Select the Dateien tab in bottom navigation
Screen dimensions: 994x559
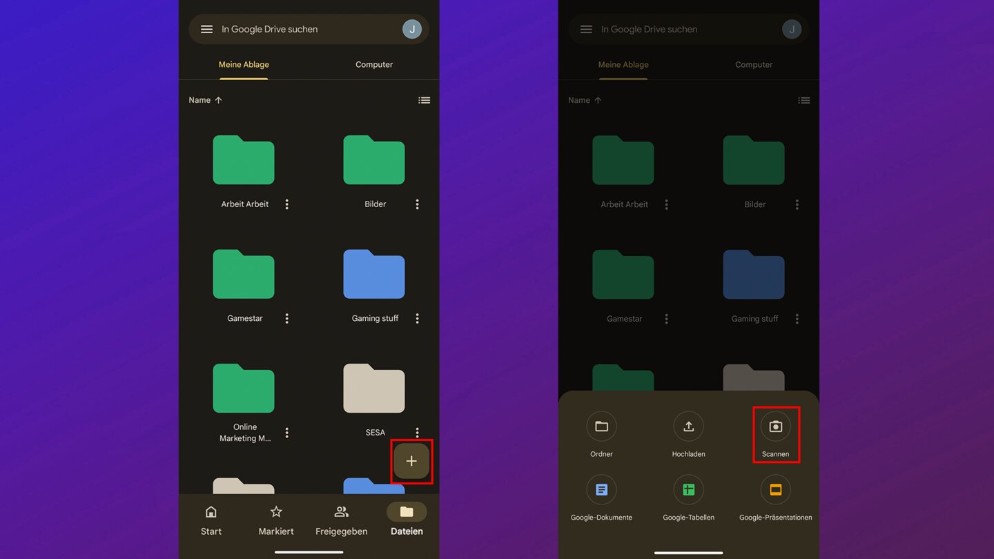tap(407, 520)
